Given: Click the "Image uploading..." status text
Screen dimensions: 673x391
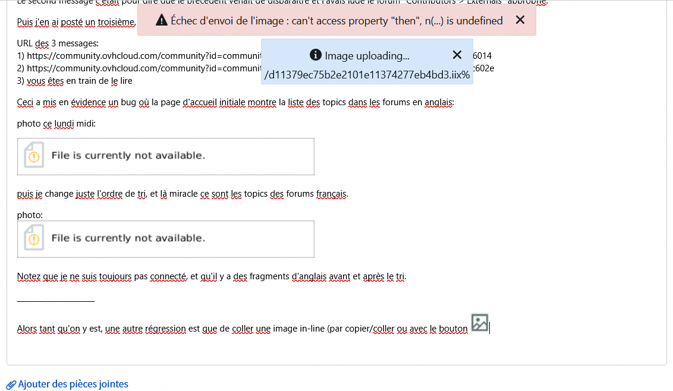Looking at the screenshot, I should (367, 56).
